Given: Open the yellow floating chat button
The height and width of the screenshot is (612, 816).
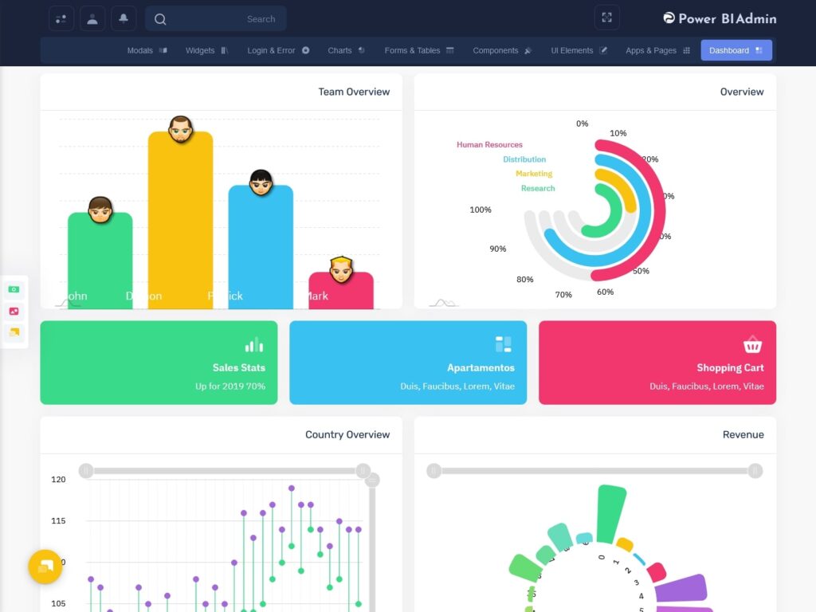Looking at the screenshot, I should click(45, 567).
